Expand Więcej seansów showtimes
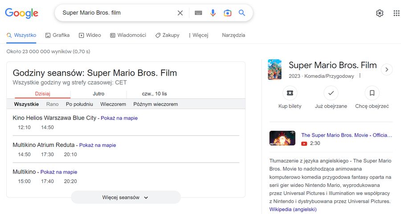This screenshot has height=214, width=401. coord(126,198)
